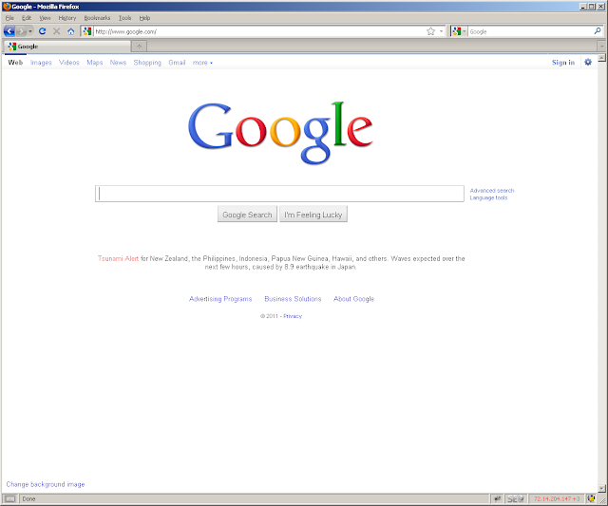The image size is (608, 506).
Task: Reload the page with the refresh icon
Action: point(43,31)
